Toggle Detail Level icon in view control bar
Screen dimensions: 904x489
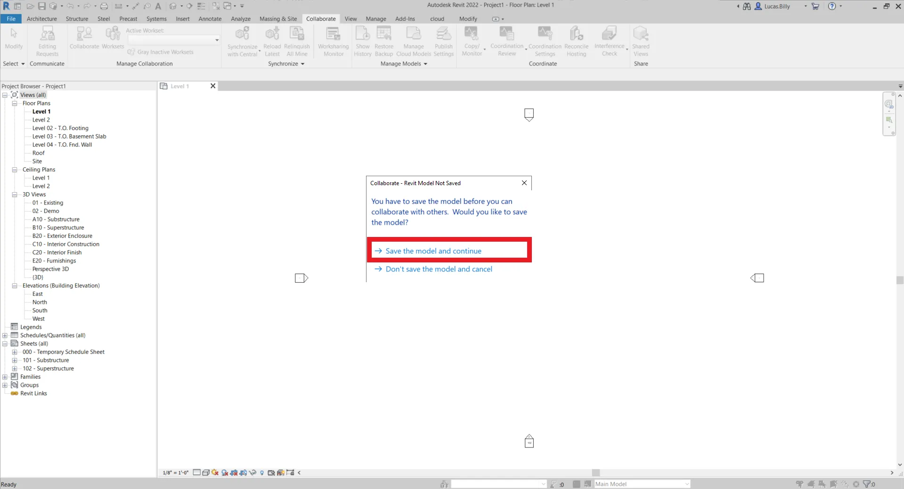click(197, 473)
